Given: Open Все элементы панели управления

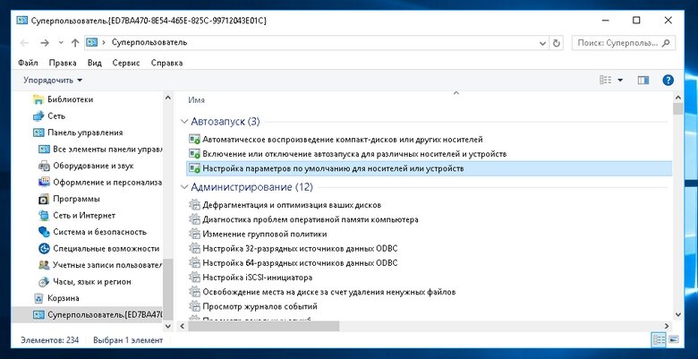Looking at the screenshot, I should [x=106, y=150].
